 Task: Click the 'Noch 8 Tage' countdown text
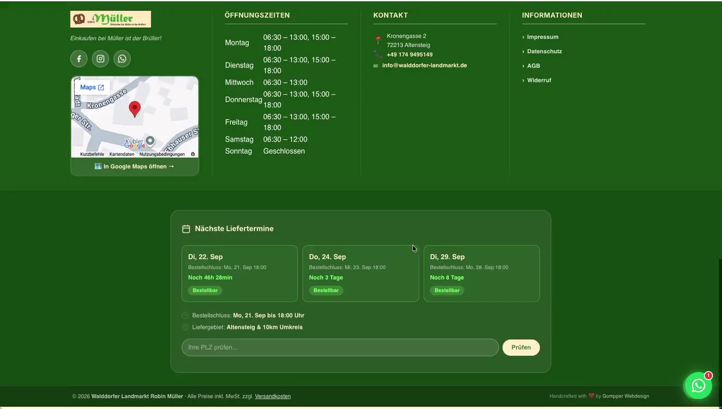click(447, 278)
